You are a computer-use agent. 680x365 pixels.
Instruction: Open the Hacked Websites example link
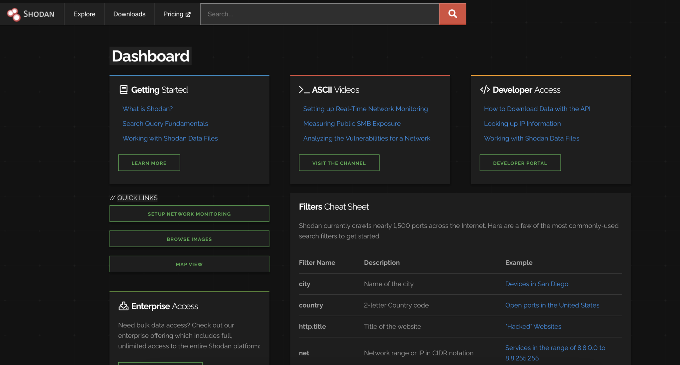click(533, 326)
